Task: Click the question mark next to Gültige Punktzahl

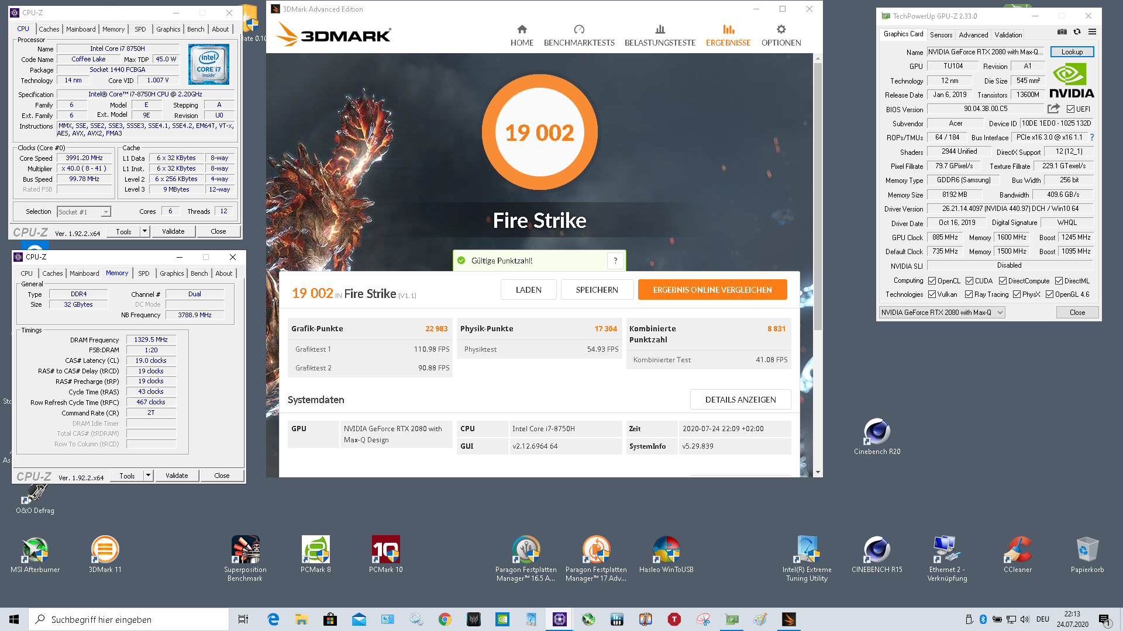Action: (x=615, y=261)
